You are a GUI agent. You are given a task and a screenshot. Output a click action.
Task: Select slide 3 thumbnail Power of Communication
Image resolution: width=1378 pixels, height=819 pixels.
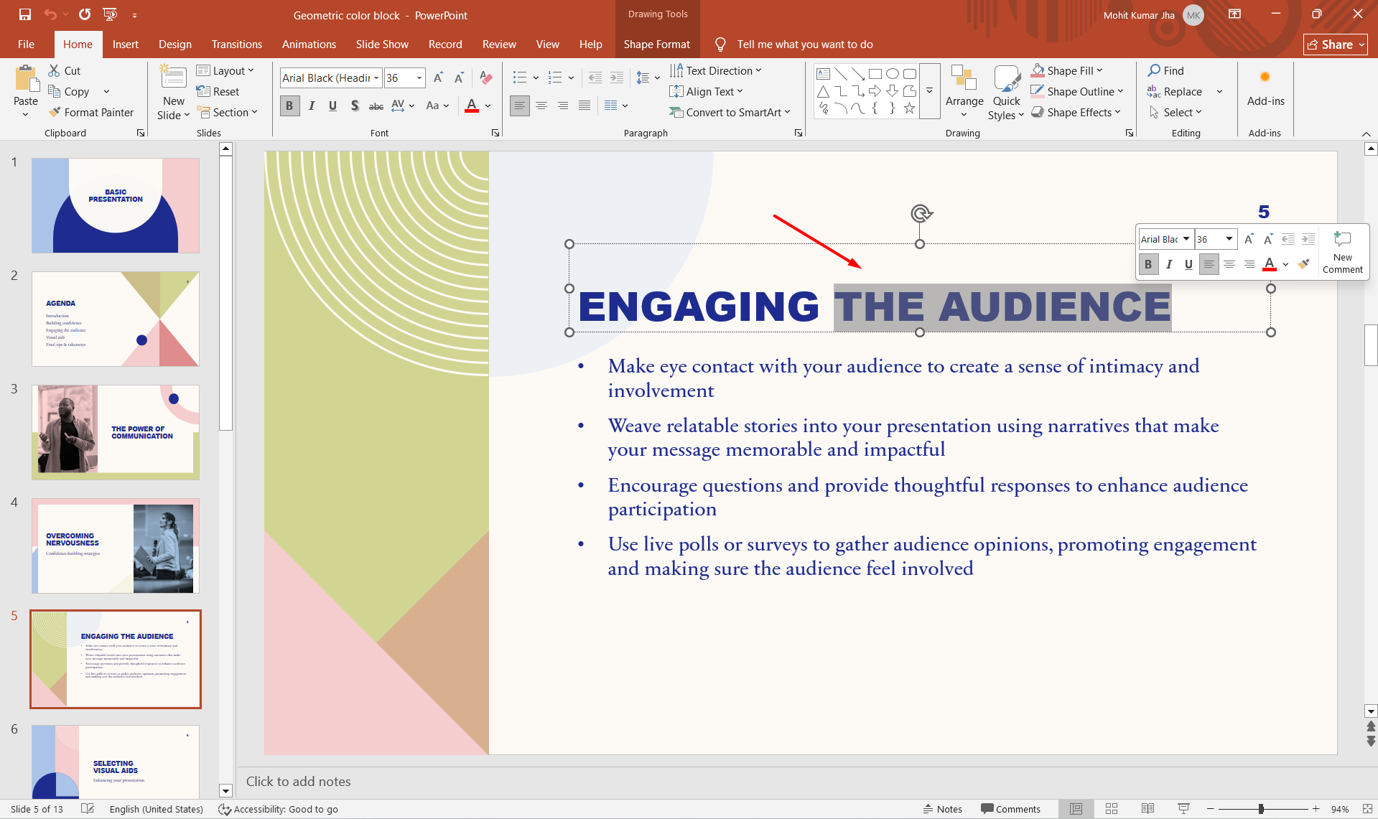point(116,432)
